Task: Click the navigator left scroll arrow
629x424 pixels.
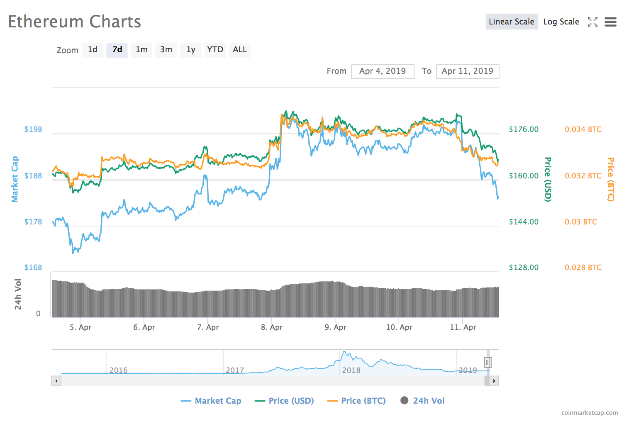Action: click(x=56, y=381)
